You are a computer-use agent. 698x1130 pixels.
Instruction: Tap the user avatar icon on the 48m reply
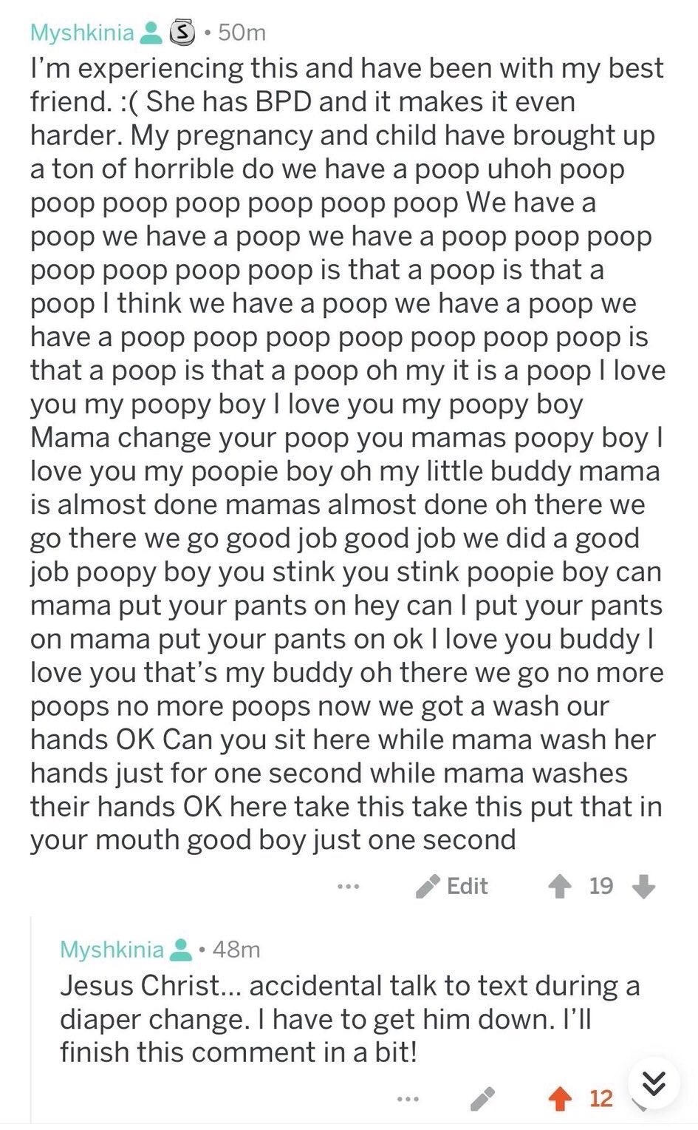pos(180,950)
